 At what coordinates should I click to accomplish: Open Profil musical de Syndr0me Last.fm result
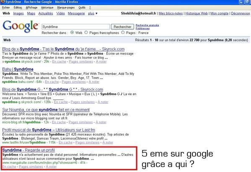coord(49,130)
